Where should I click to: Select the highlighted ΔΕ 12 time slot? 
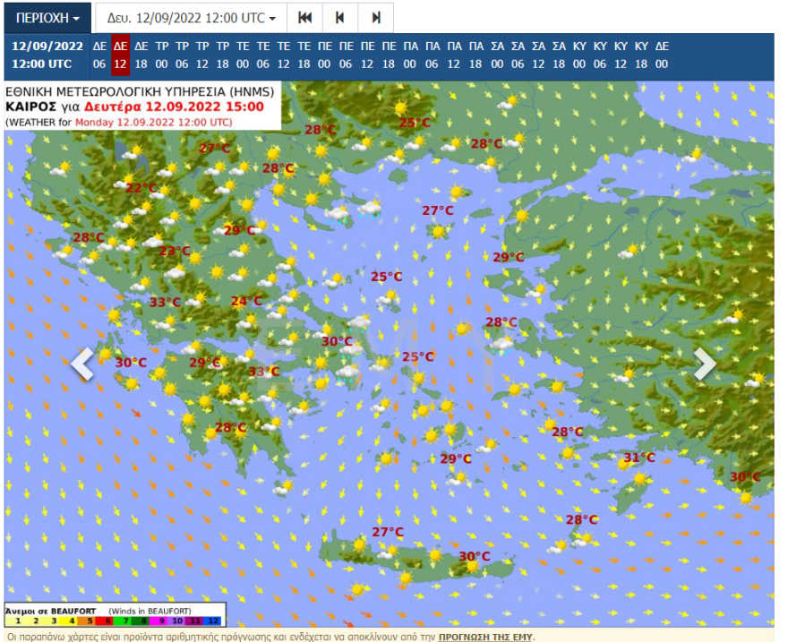click(120, 56)
